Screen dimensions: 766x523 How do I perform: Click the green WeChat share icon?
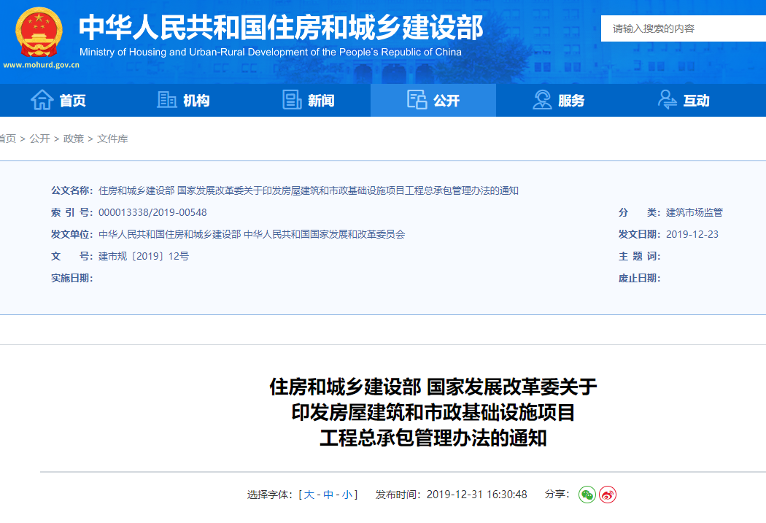pyautogui.click(x=586, y=495)
